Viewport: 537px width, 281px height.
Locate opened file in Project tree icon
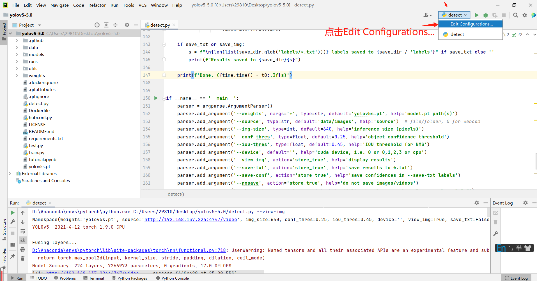tap(97, 25)
